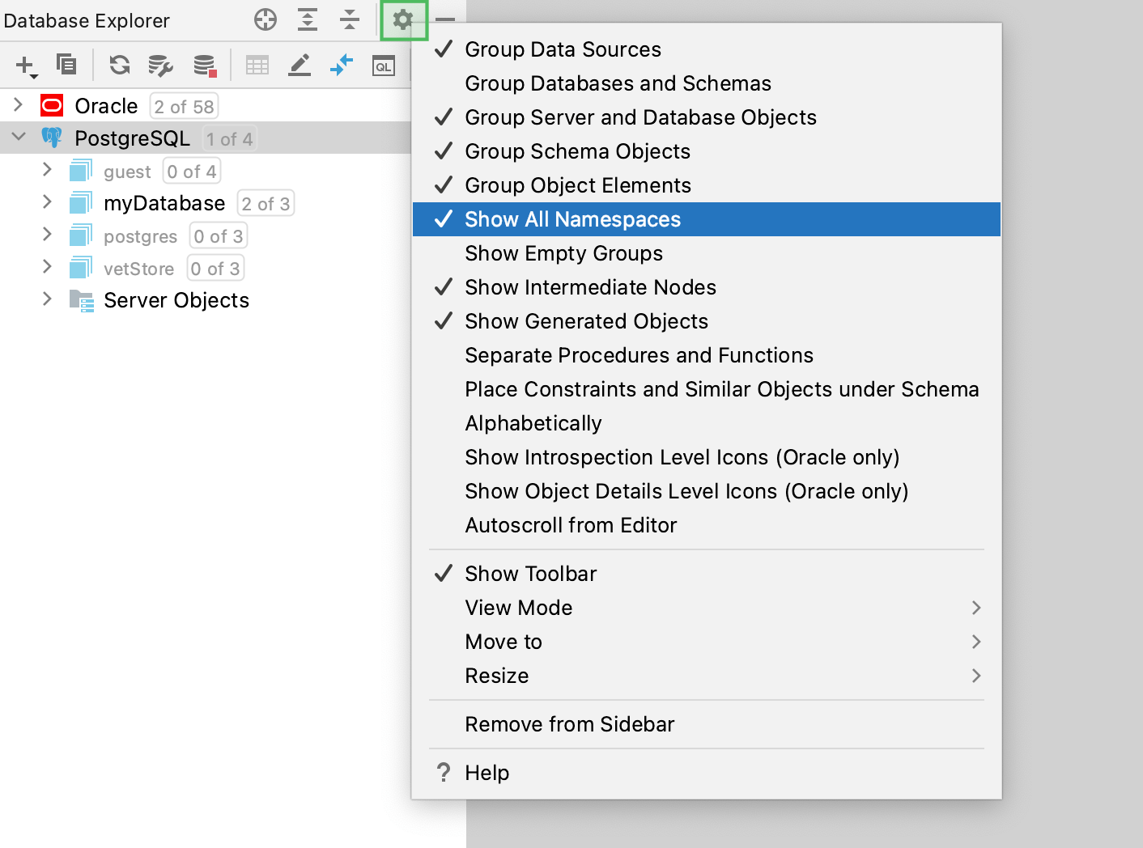Click guest '0 of 4' schema count
The width and height of the screenshot is (1143, 848).
[192, 171]
